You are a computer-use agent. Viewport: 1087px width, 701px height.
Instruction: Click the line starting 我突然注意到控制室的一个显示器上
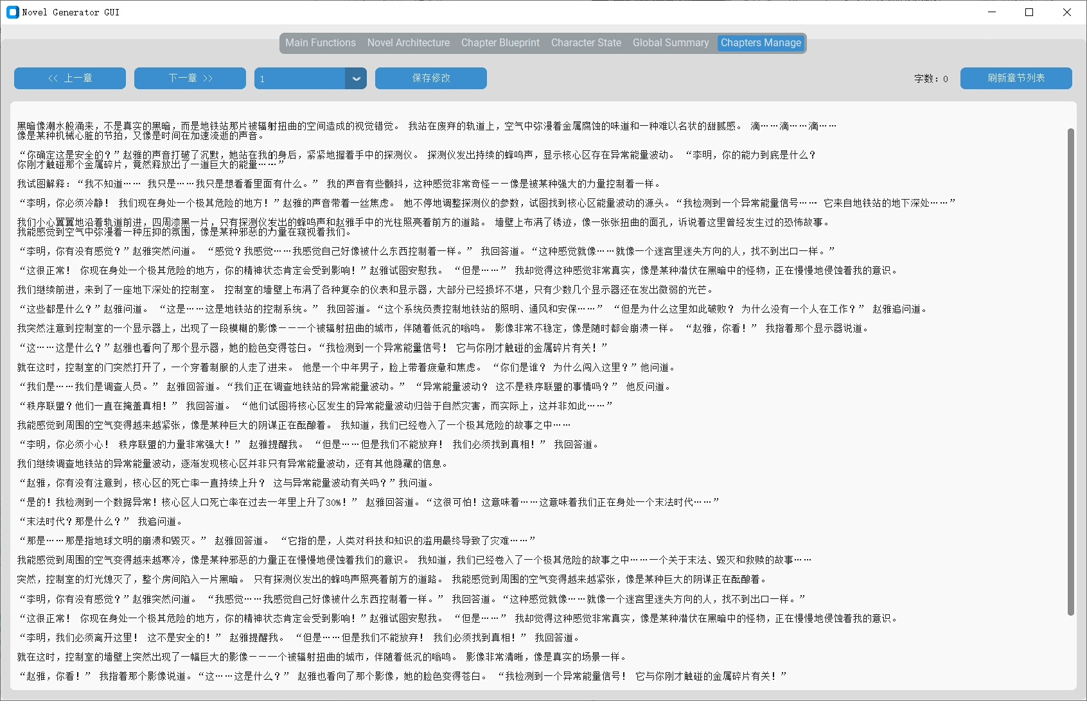[x=443, y=329]
